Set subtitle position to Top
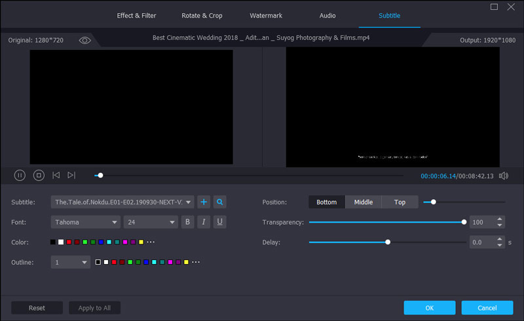Image resolution: width=524 pixels, height=321 pixels. coord(400,202)
